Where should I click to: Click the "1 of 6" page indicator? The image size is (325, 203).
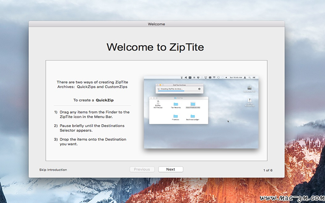click(268, 170)
